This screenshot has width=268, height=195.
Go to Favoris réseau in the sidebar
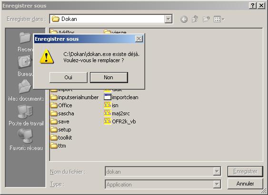(26, 139)
